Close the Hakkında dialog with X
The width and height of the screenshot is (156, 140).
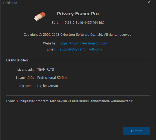click(149, 2)
